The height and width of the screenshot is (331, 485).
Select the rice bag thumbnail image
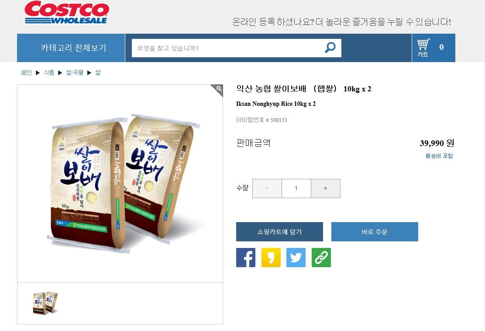coord(45,303)
